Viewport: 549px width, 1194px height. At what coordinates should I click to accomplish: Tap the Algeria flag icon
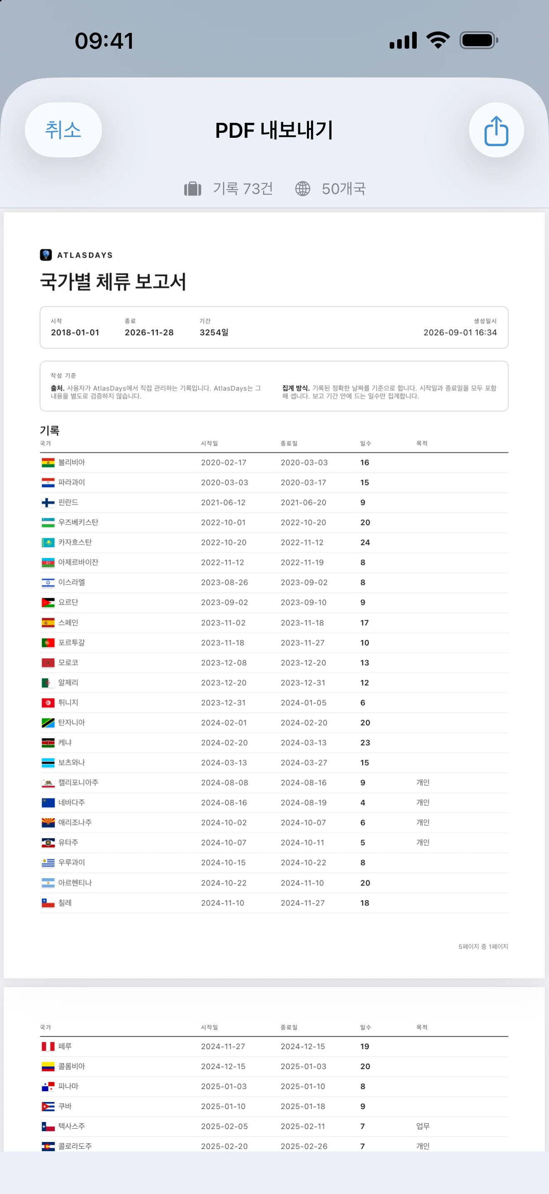coord(48,683)
